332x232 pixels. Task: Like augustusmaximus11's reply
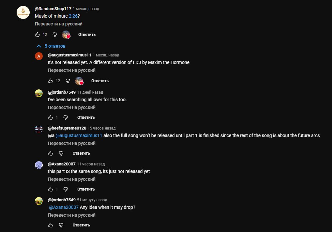[51, 81]
